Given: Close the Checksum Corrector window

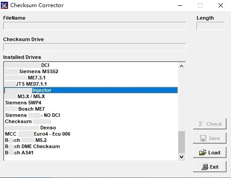Looking at the screenshot, I should pos(221,5).
